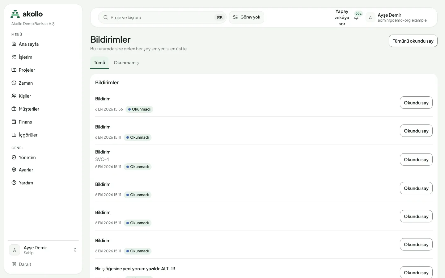
Task: Navigate to Müşteriler
Action: point(43,109)
